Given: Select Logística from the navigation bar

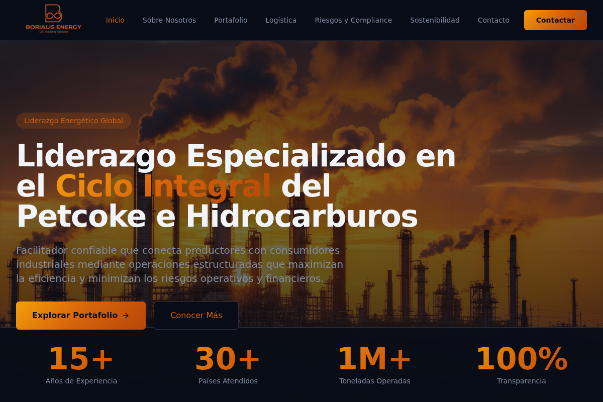Looking at the screenshot, I should (281, 20).
